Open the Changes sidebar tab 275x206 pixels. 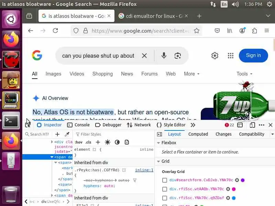click(223, 134)
